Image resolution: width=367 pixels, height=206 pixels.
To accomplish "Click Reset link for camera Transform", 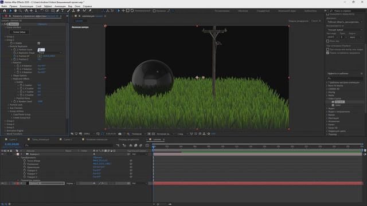I will (97, 158).
